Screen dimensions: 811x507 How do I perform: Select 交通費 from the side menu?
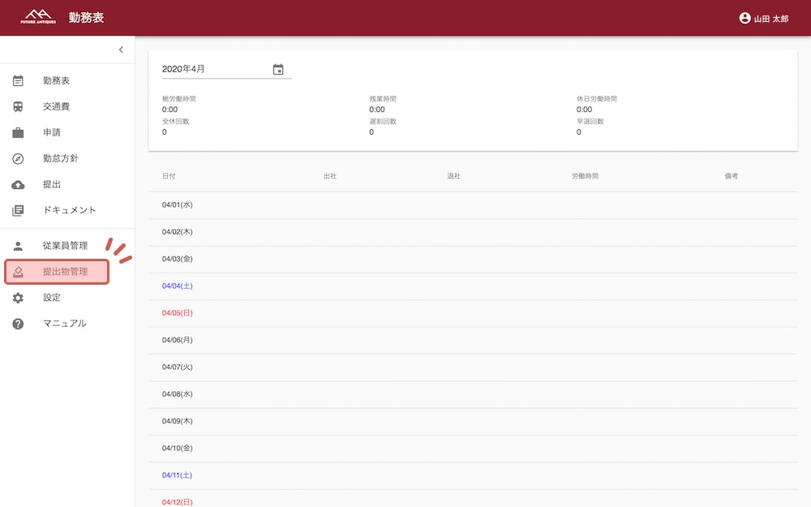coord(57,107)
